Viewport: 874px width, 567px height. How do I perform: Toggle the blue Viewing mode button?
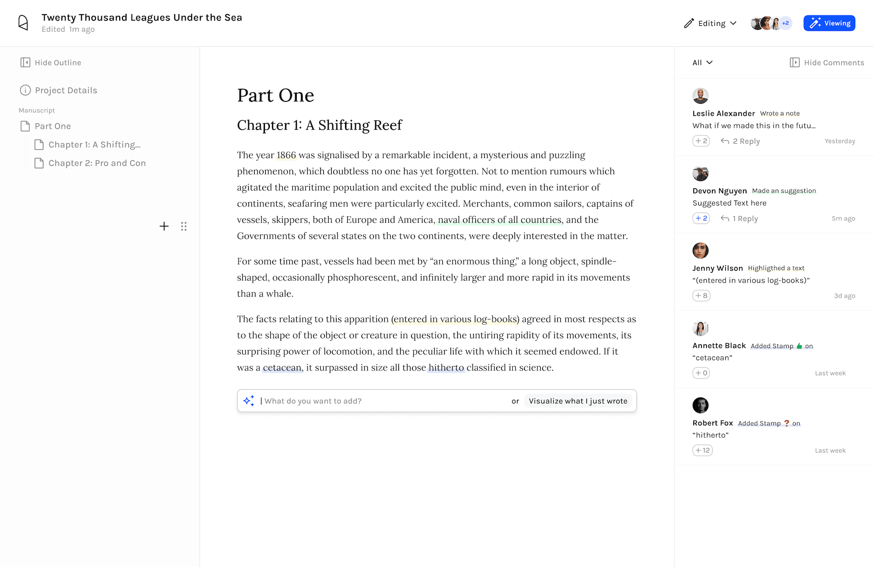click(829, 23)
